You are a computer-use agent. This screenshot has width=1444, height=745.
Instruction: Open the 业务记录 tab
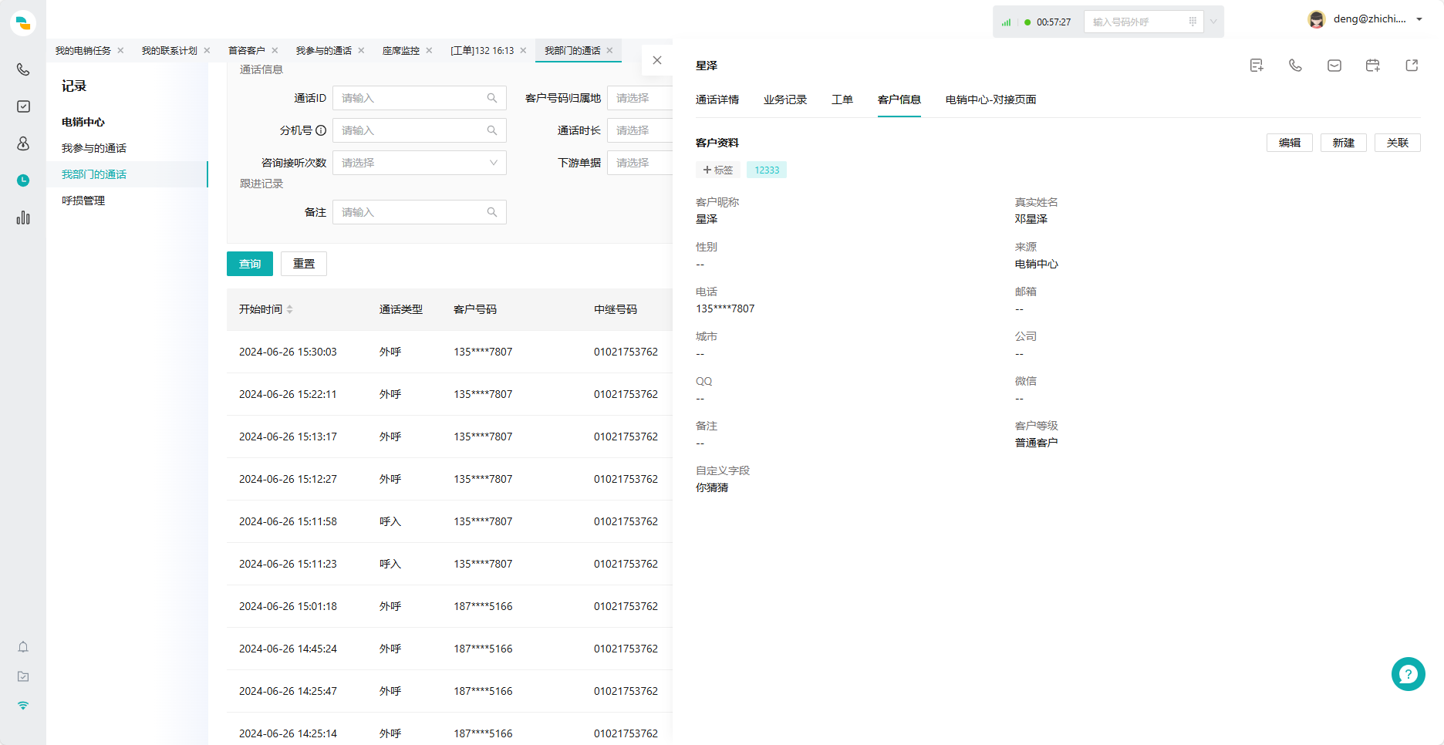pyautogui.click(x=785, y=99)
